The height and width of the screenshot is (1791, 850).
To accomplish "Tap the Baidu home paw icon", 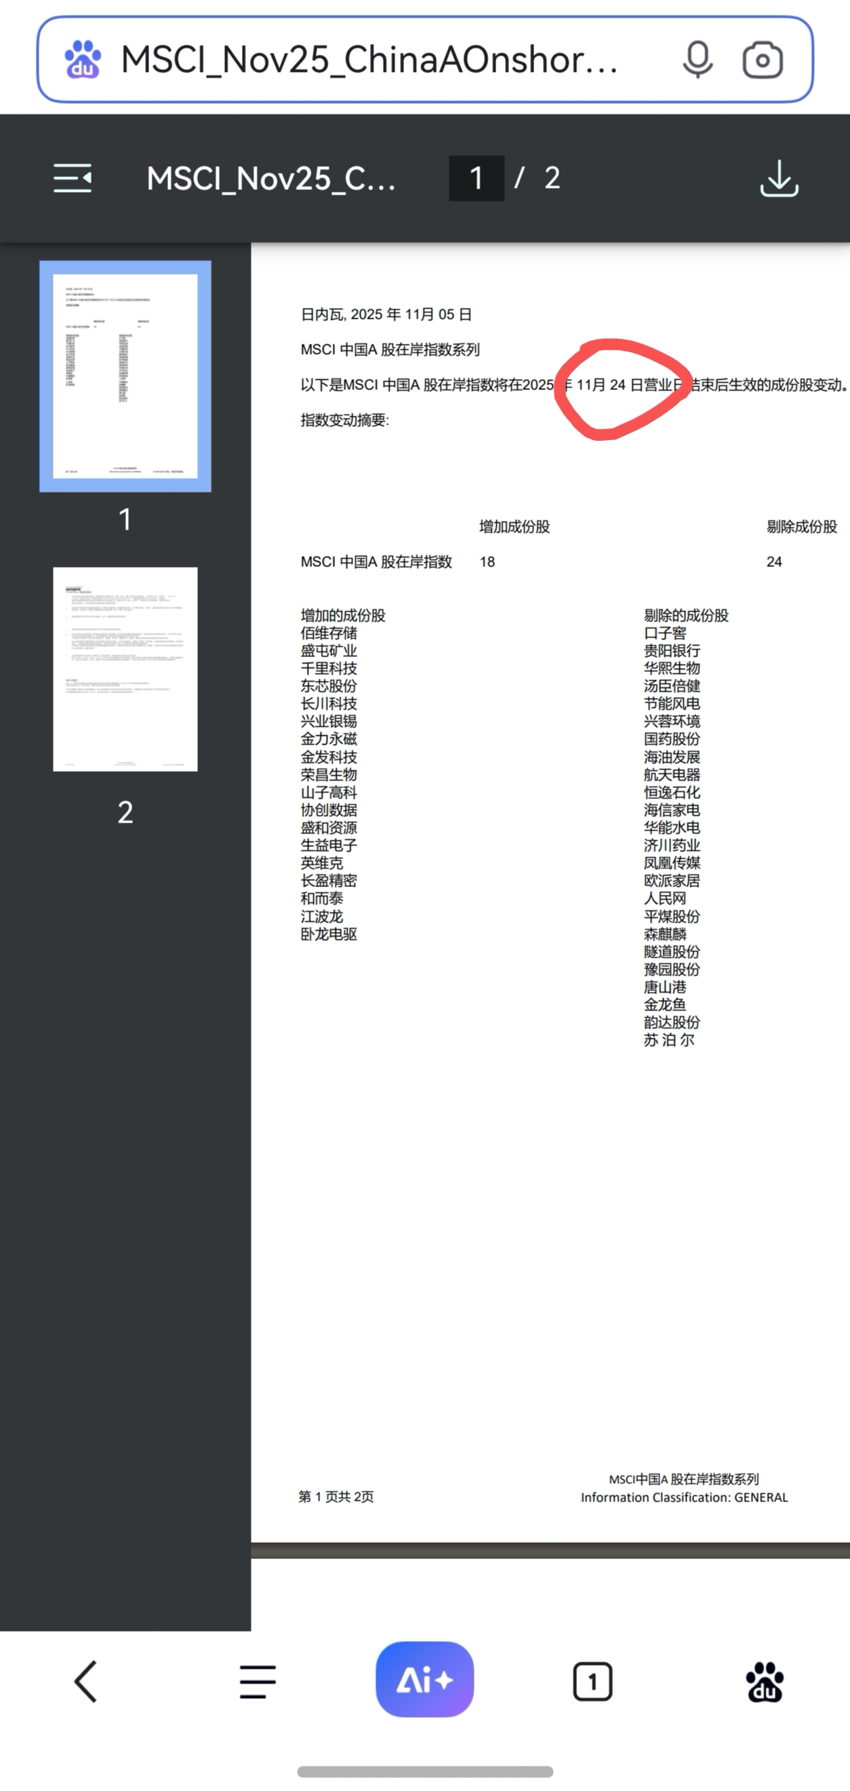I will pos(765,1682).
